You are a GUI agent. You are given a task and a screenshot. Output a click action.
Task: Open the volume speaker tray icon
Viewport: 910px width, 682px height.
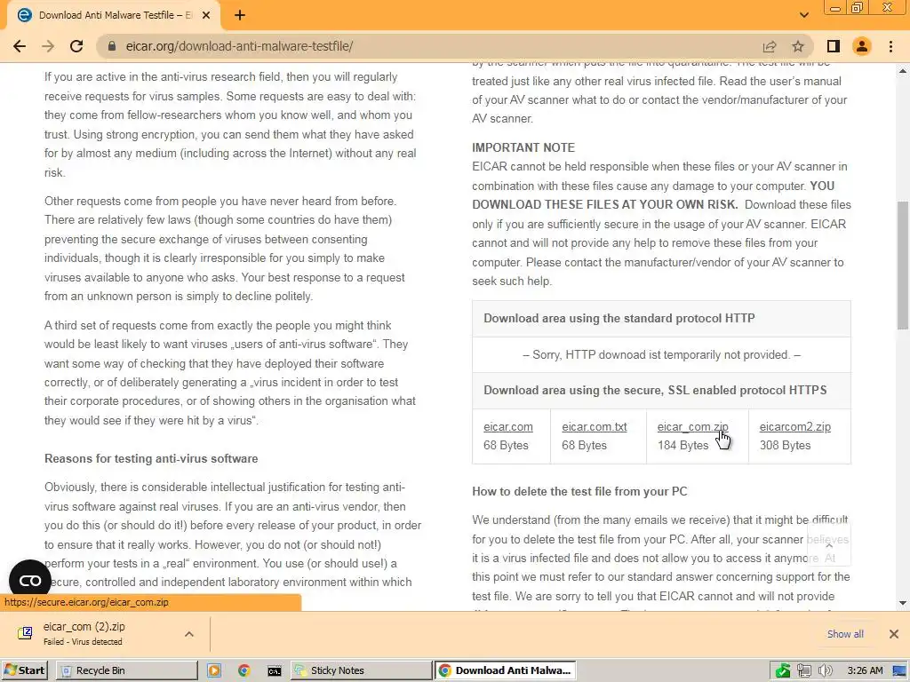[x=825, y=671]
